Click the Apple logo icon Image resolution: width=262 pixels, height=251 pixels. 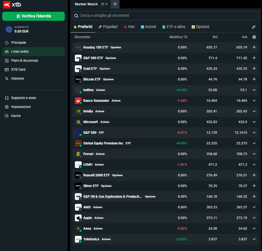78,218
